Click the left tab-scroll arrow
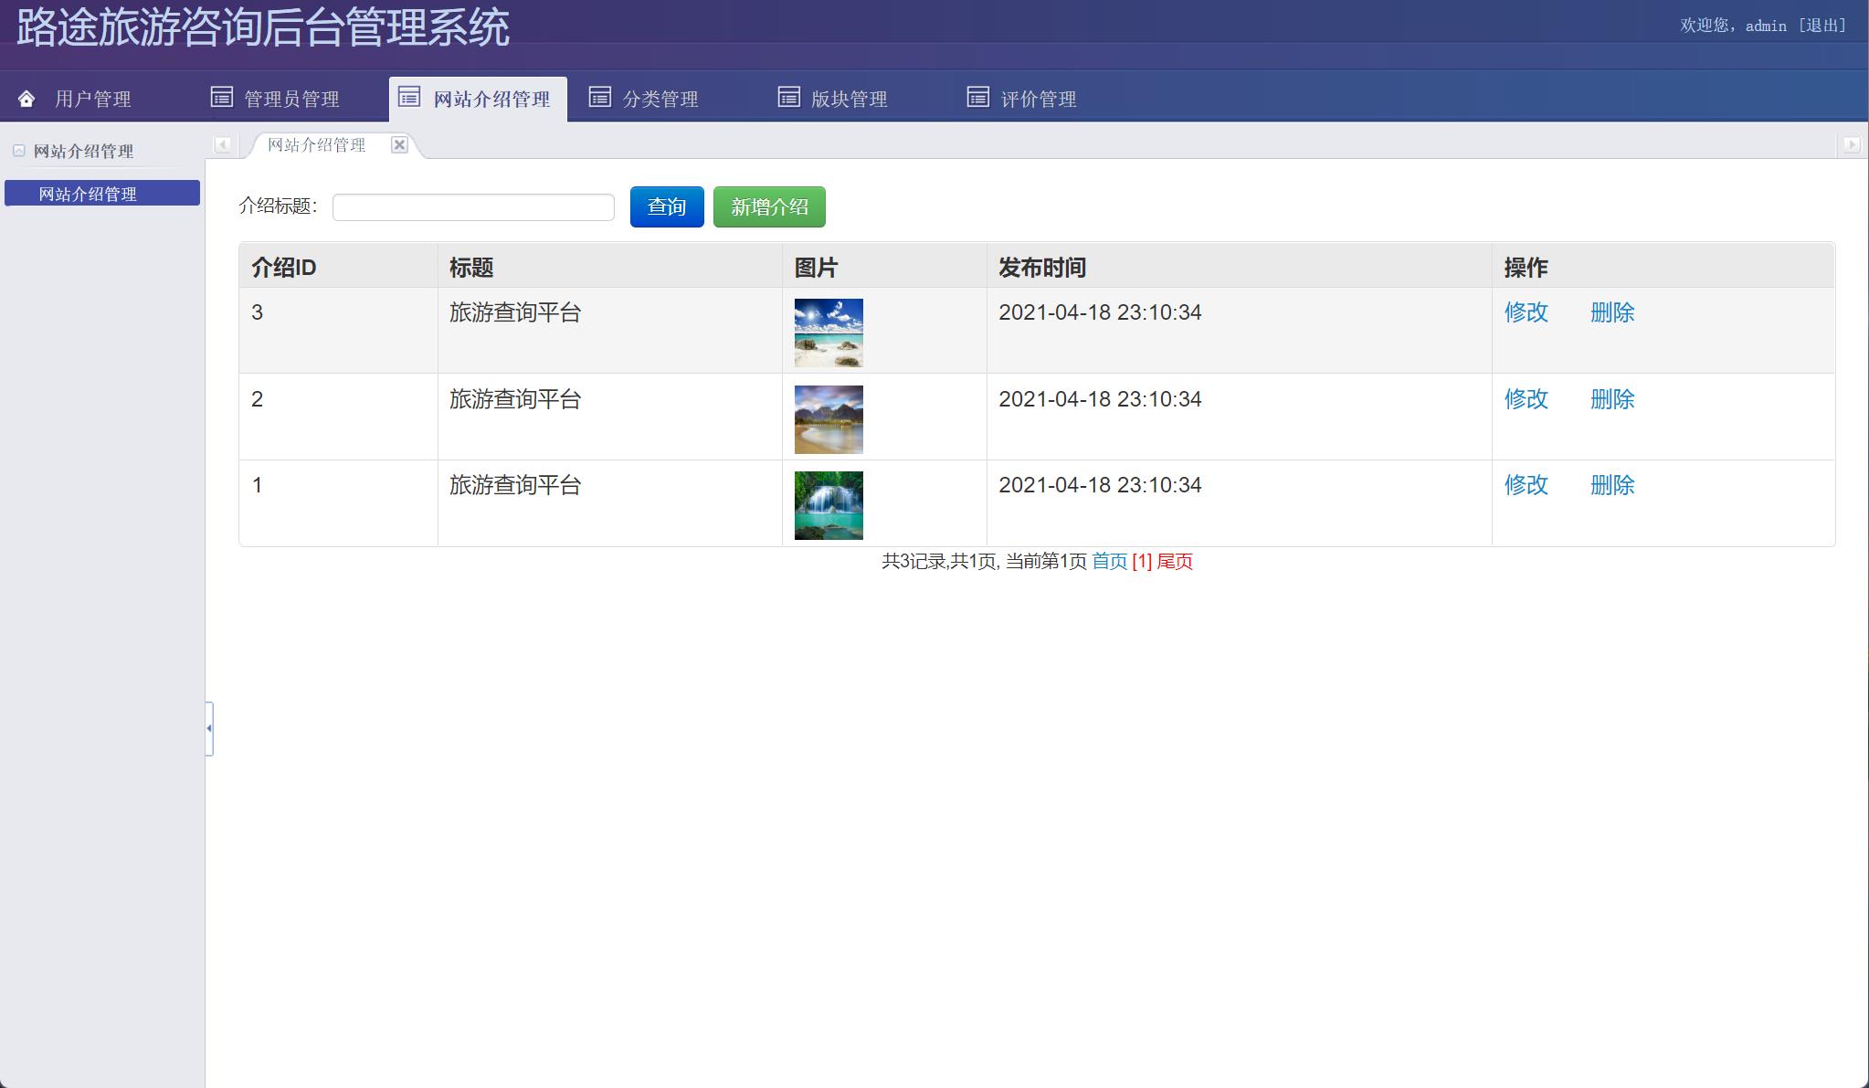Screen dimensions: 1869x1088 pyautogui.click(x=222, y=144)
